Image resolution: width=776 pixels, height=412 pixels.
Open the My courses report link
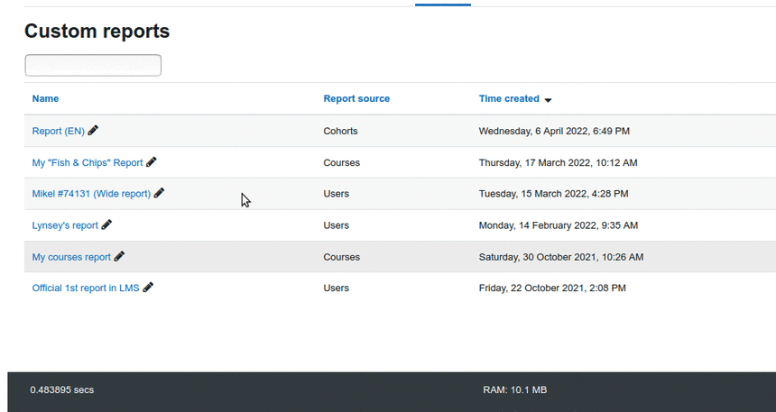pos(72,257)
